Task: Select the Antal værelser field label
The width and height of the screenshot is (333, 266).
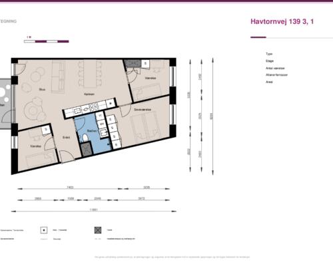Action: [275, 68]
